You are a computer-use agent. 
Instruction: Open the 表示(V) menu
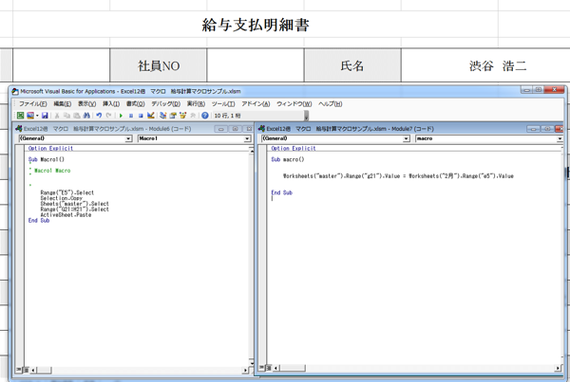(x=86, y=103)
